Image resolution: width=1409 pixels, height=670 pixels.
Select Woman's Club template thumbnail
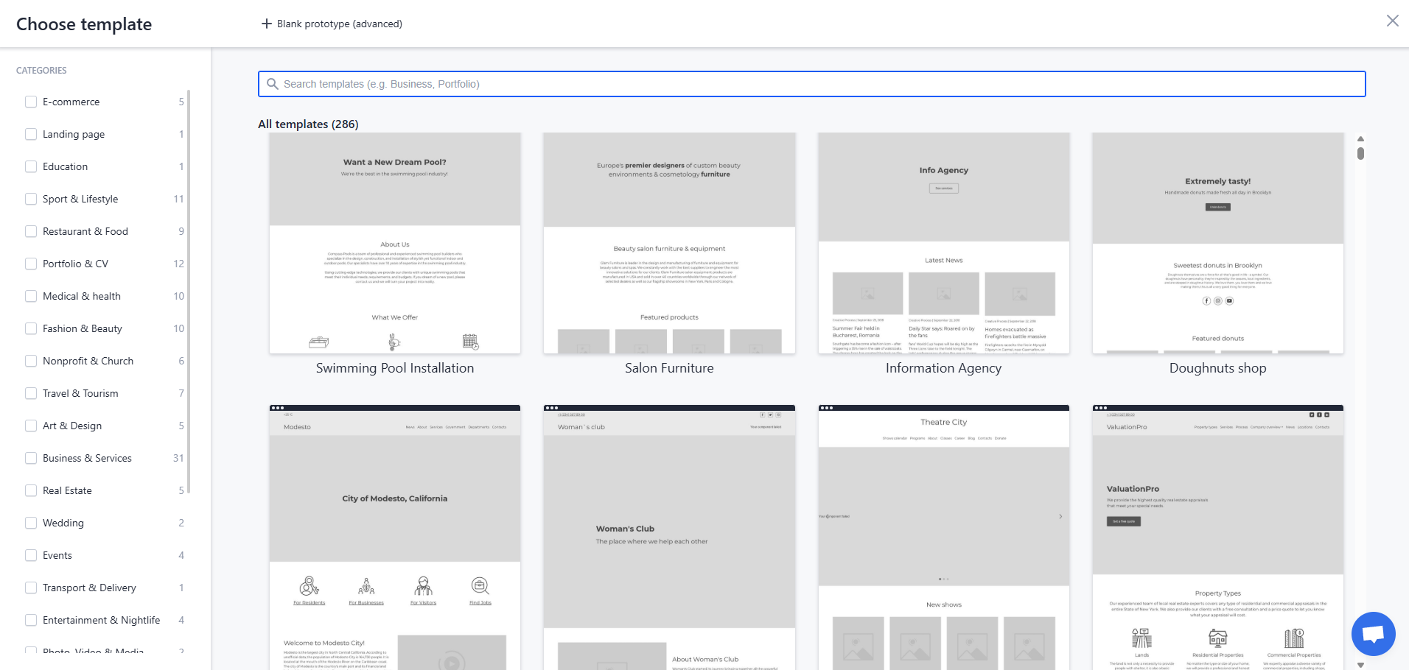point(669,537)
